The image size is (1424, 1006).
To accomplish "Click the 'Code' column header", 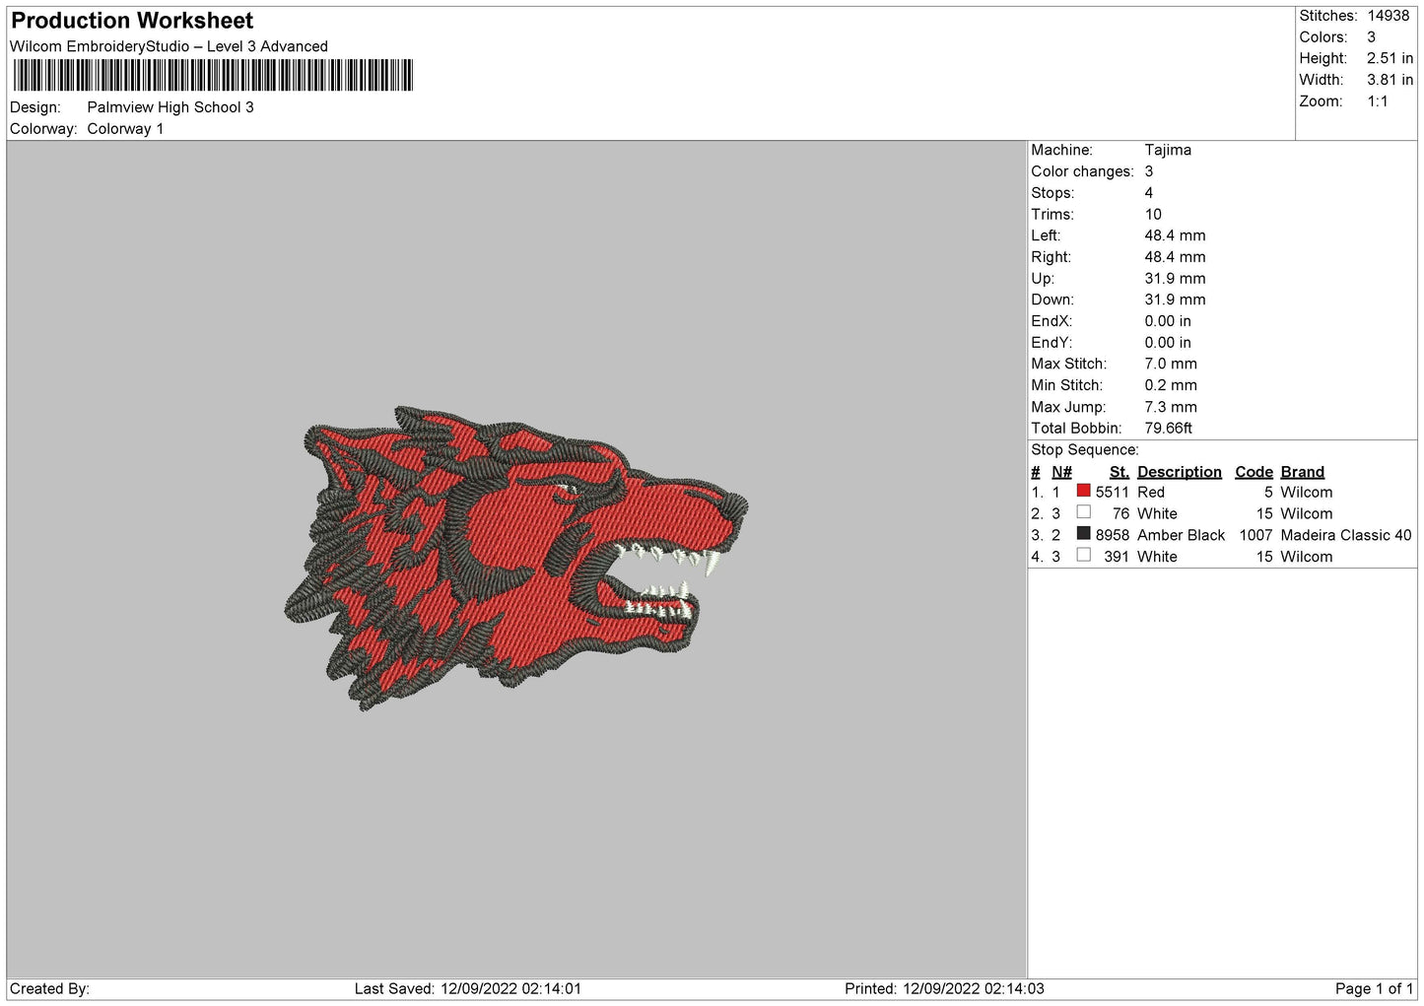I will pos(1254,472).
